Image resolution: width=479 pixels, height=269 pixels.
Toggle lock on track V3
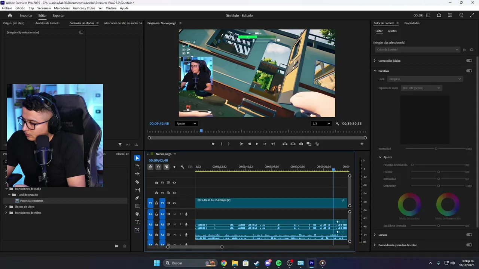156,183
